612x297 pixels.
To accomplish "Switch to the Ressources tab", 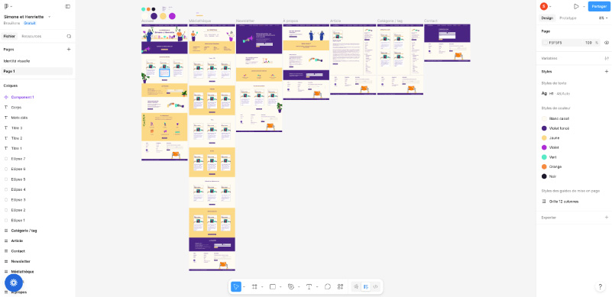I will pos(31,37).
